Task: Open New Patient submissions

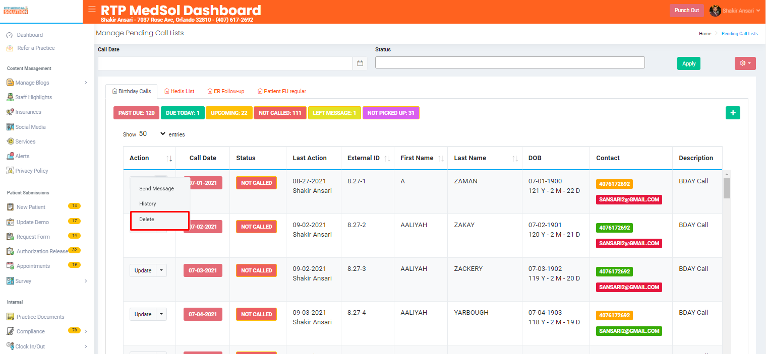Action: tap(31, 207)
